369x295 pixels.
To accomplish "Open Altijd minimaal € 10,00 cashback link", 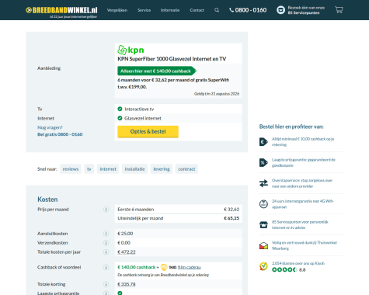I will (x=303, y=142).
